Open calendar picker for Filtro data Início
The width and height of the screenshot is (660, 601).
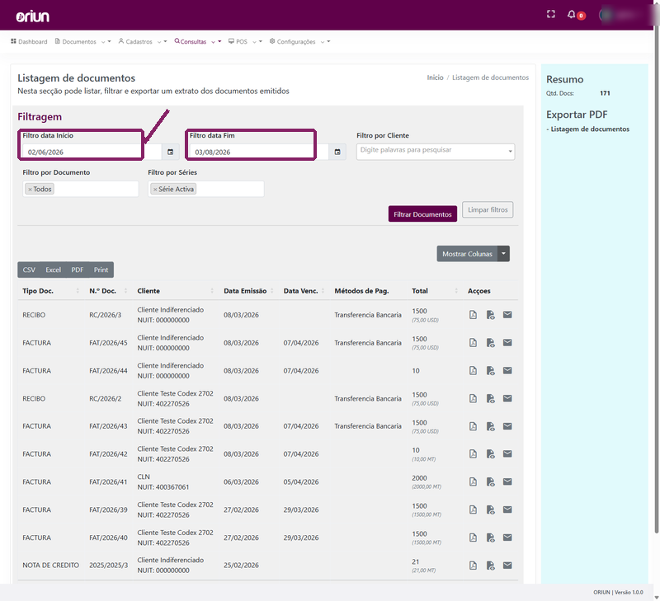(171, 152)
